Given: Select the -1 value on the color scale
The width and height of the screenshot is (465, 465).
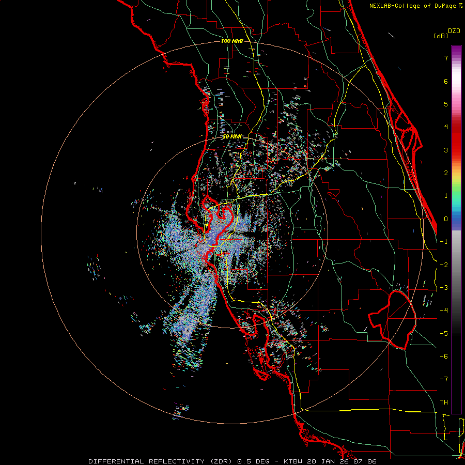Looking at the screenshot, I should coord(444,242).
